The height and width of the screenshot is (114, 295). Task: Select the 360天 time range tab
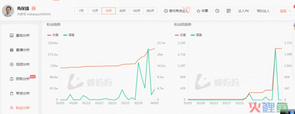click(150, 11)
